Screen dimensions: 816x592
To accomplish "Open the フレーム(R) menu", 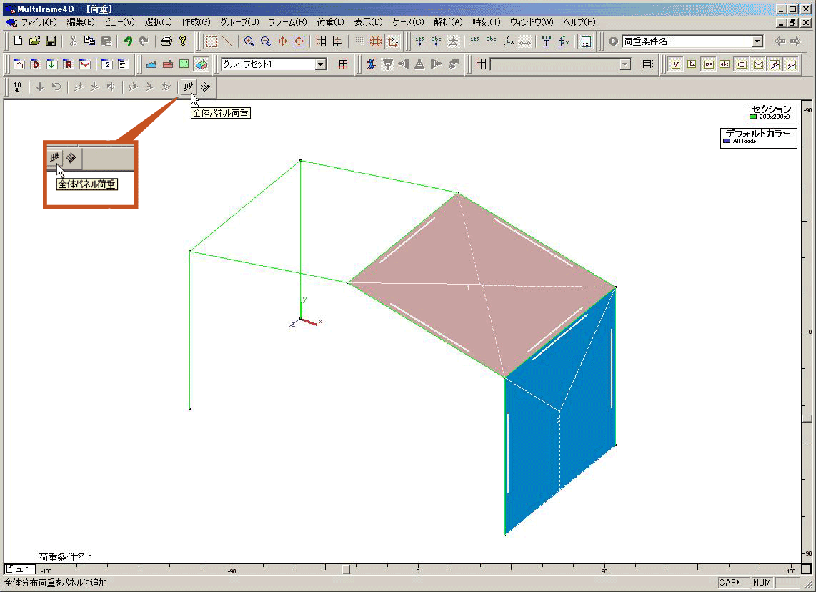I will (287, 22).
